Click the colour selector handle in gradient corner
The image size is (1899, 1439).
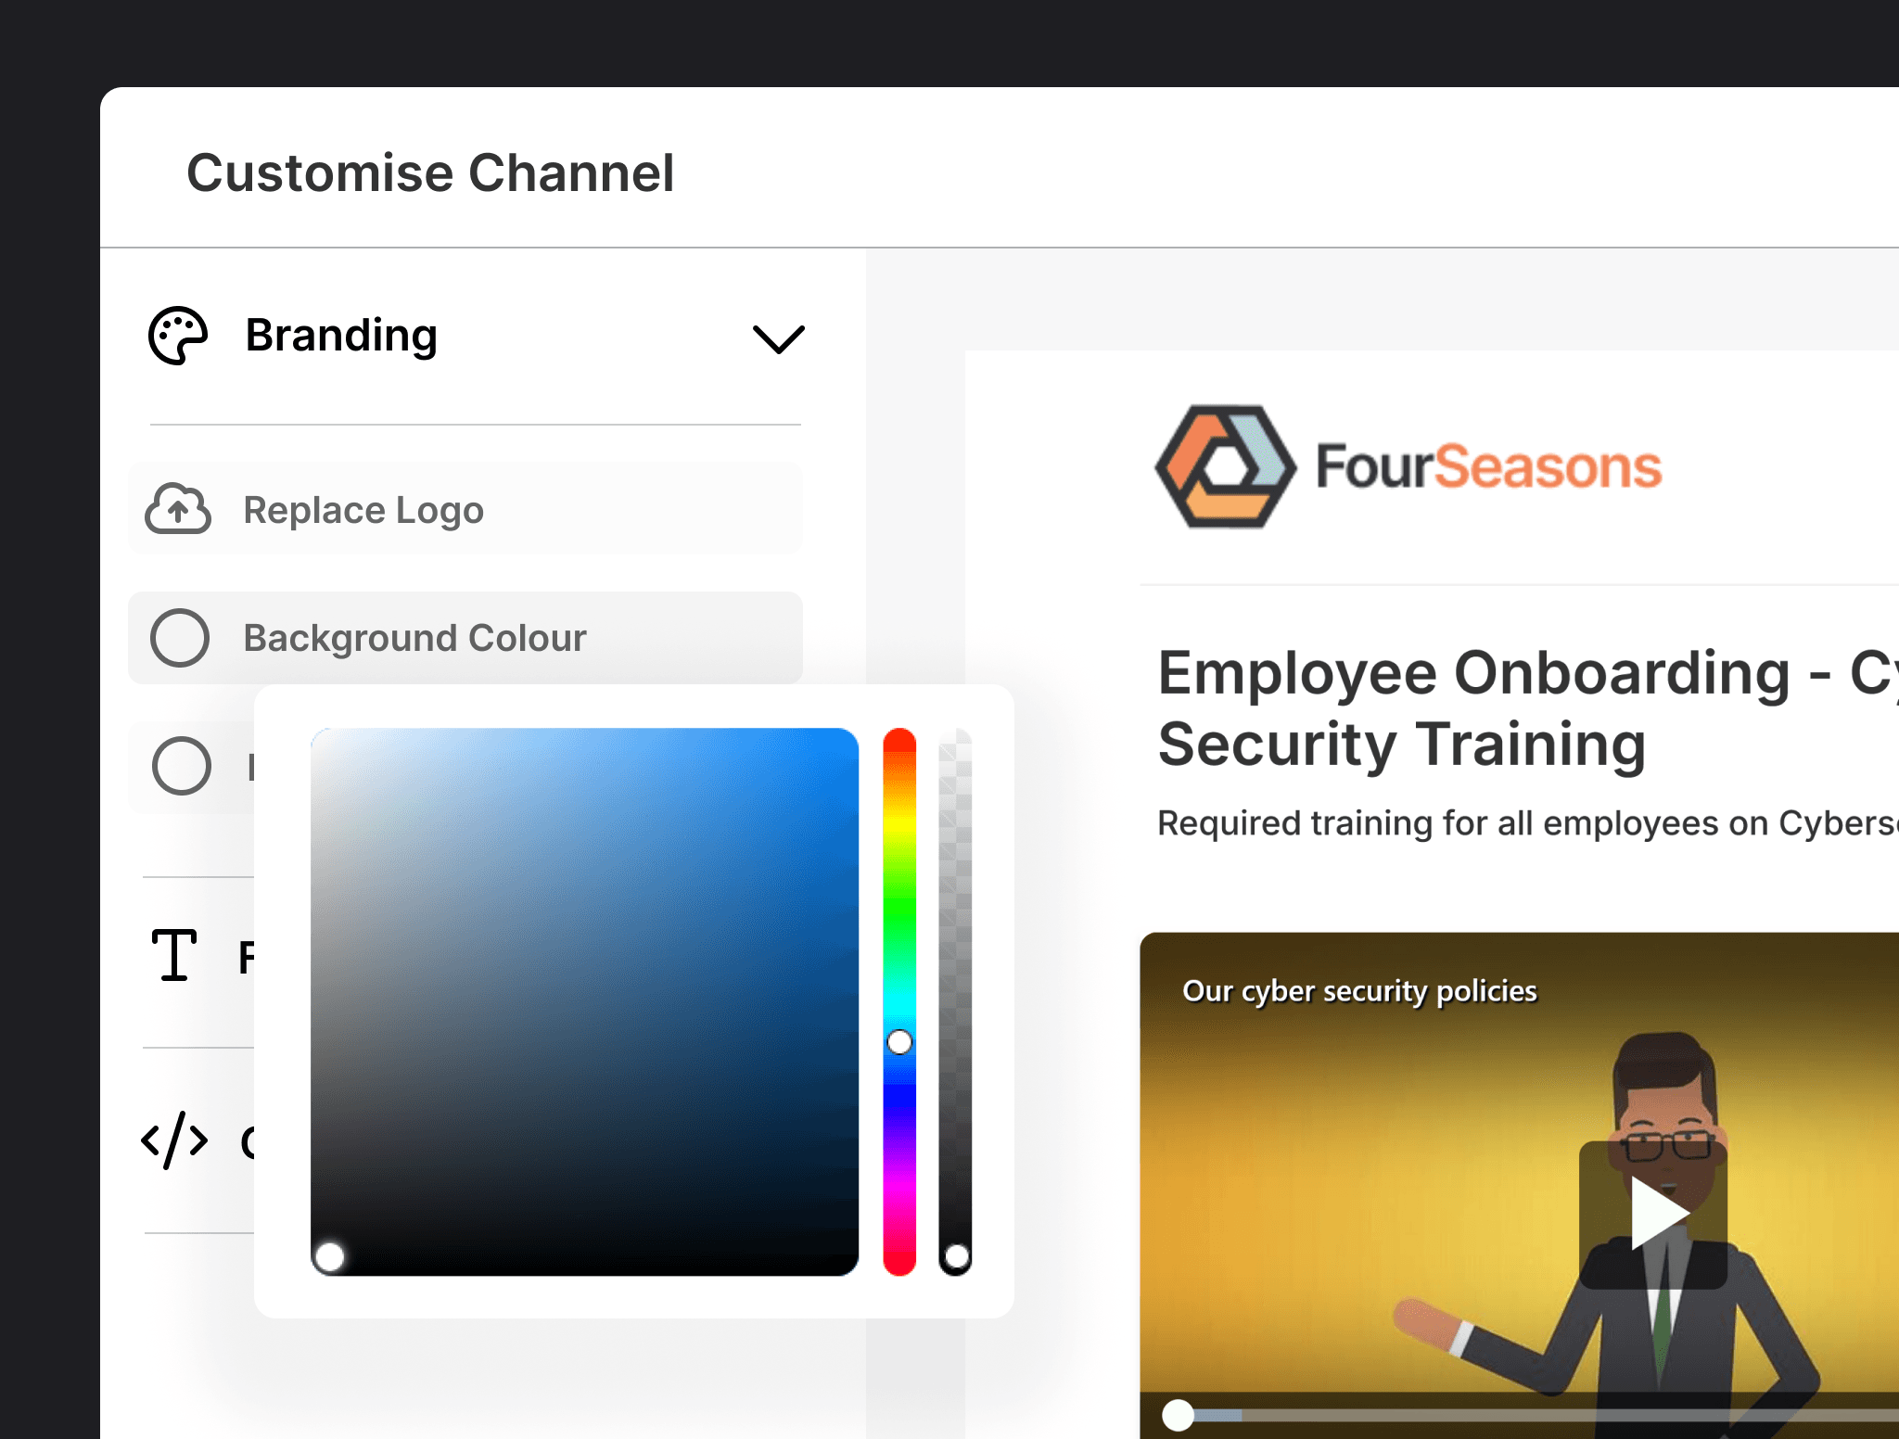[x=329, y=1257]
